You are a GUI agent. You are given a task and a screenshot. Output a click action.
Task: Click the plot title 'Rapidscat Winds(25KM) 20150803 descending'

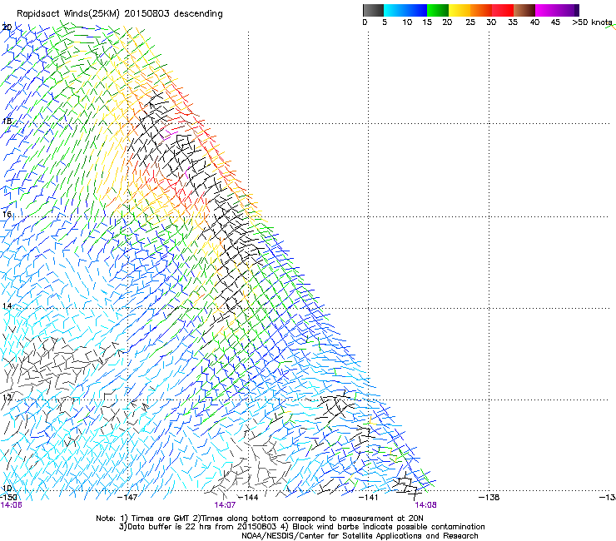(119, 14)
